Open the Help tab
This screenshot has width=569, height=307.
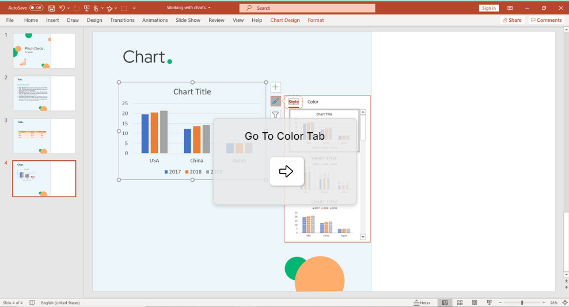click(257, 20)
